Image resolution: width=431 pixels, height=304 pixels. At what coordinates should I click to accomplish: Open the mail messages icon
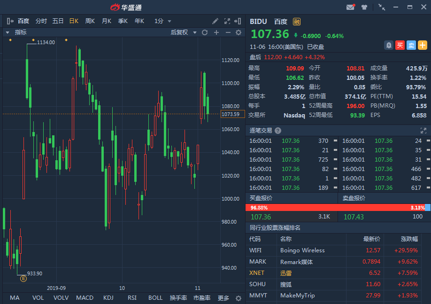pyautogui.click(x=350, y=7)
